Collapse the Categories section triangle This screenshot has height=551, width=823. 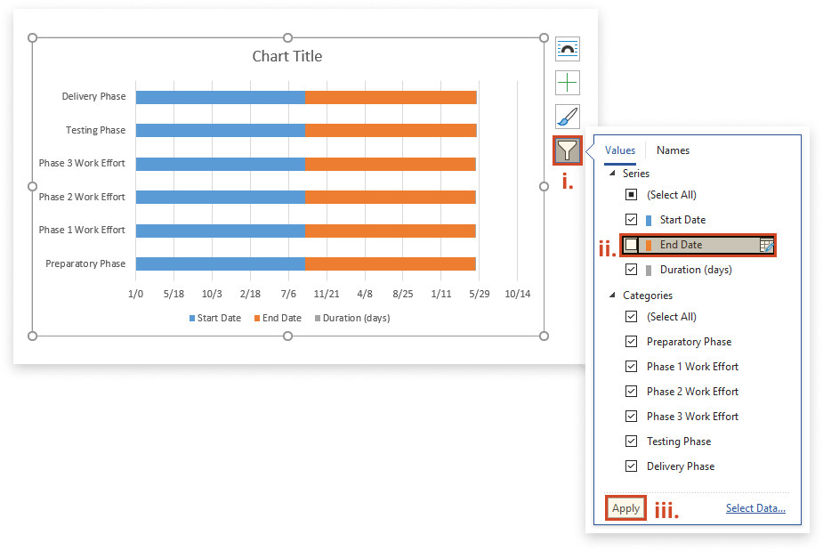[x=612, y=296]
